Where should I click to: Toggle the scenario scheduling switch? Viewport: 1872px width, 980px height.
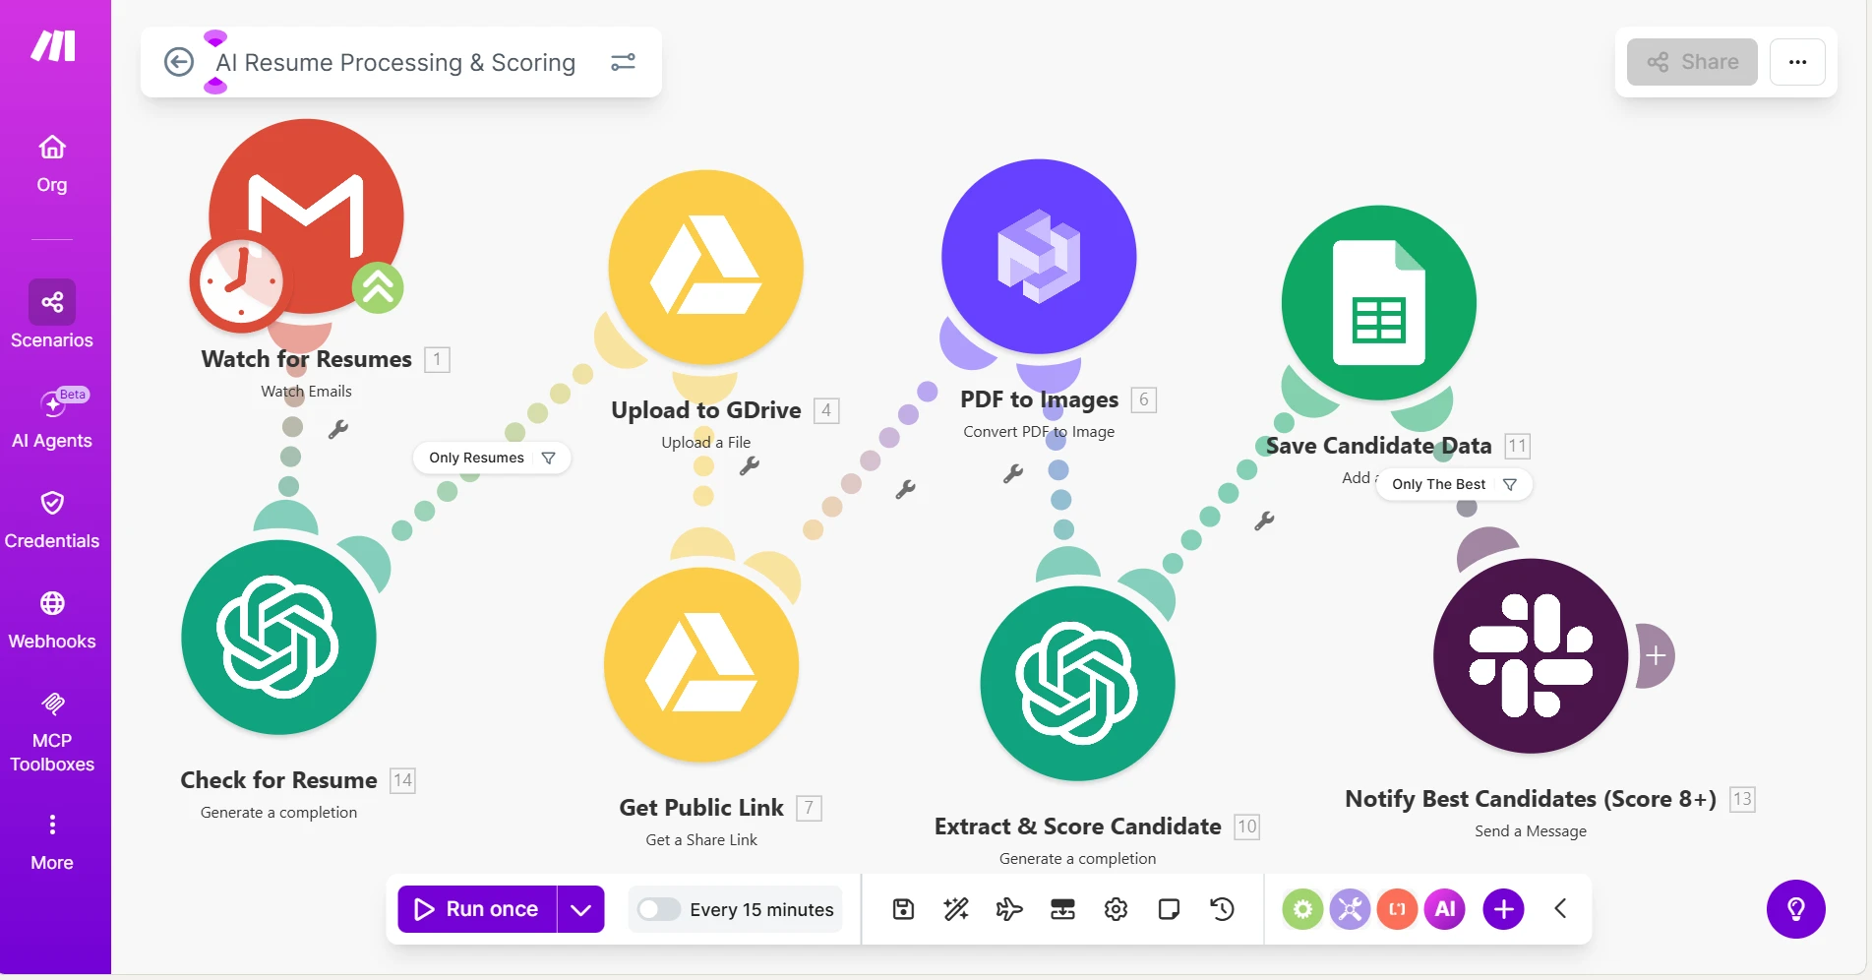[x=658, y=909]
